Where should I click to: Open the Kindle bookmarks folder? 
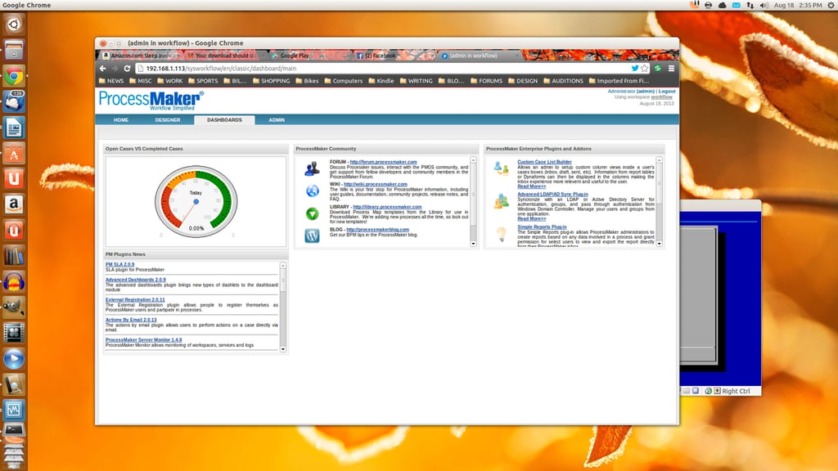[381, 81]
